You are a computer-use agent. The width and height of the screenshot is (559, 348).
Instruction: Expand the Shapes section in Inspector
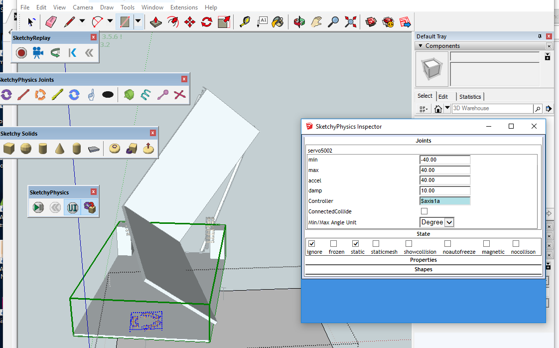(423, 270)
